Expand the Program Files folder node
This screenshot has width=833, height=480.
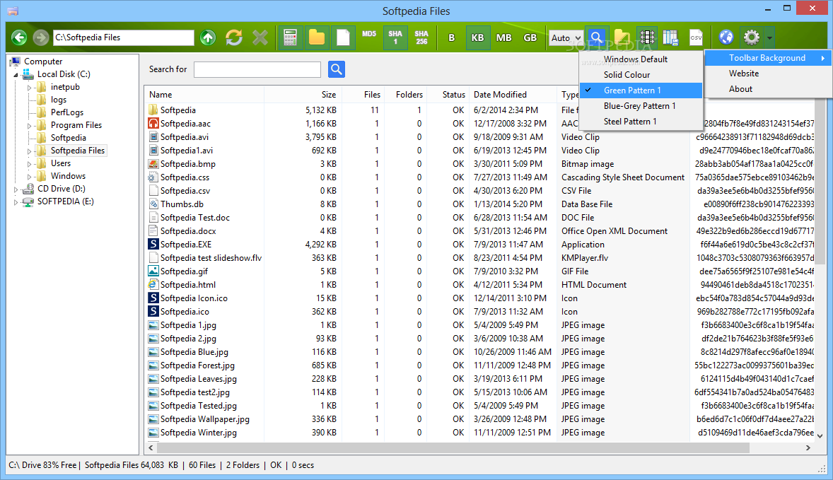tap(29, 125)
